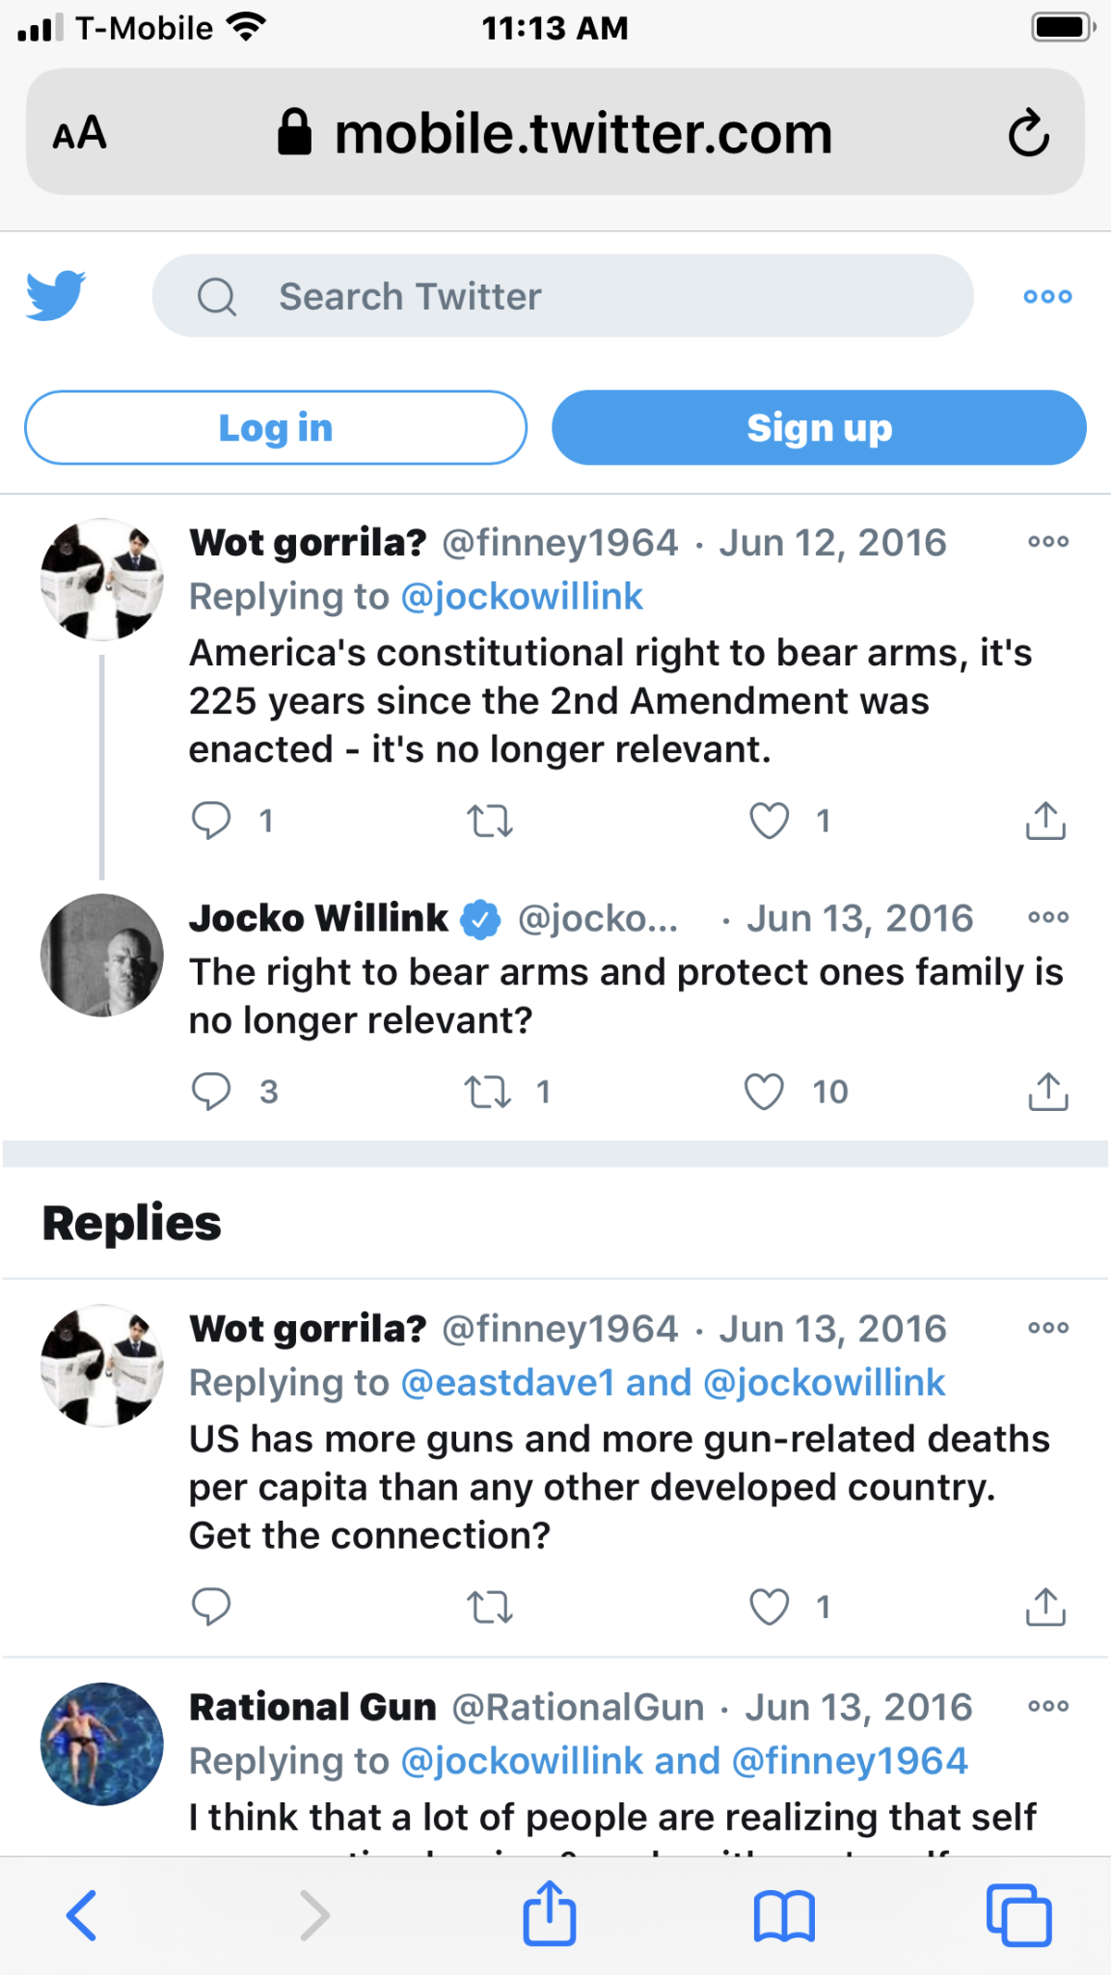Go back to previous page

(82, 1915)
